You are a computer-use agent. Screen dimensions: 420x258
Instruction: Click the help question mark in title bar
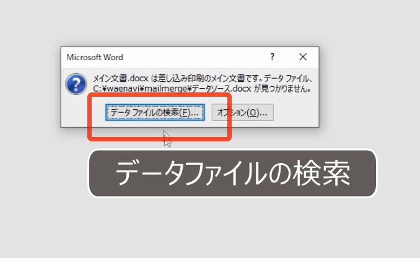(x=272, y=57)
